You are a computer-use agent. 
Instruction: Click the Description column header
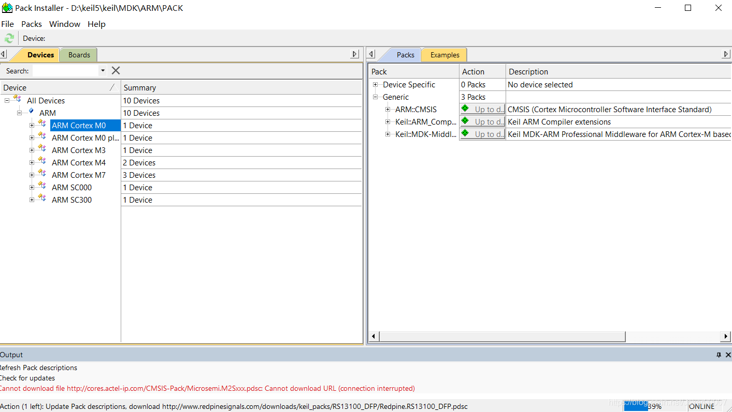619,71
